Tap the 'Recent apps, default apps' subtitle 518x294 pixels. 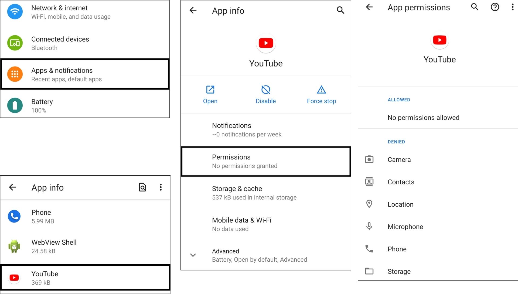(x=66, y=79)
